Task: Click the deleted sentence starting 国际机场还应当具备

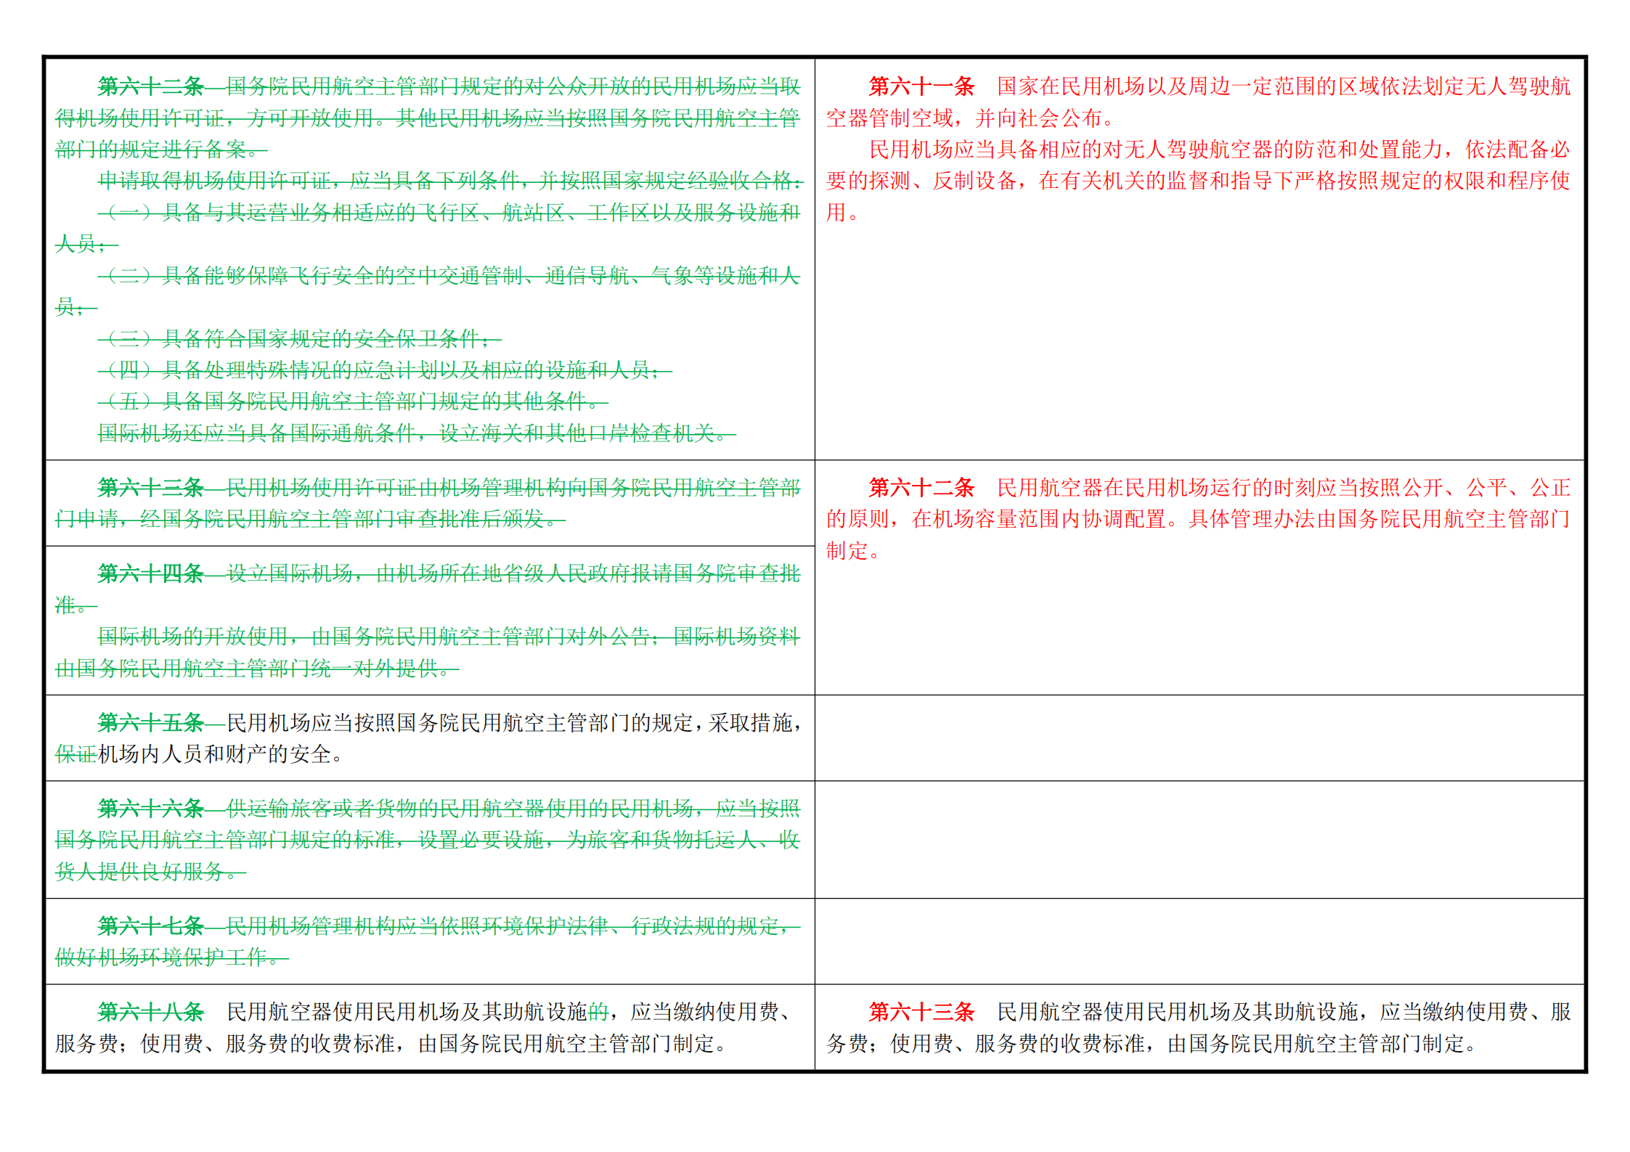Action: (417, 433)
